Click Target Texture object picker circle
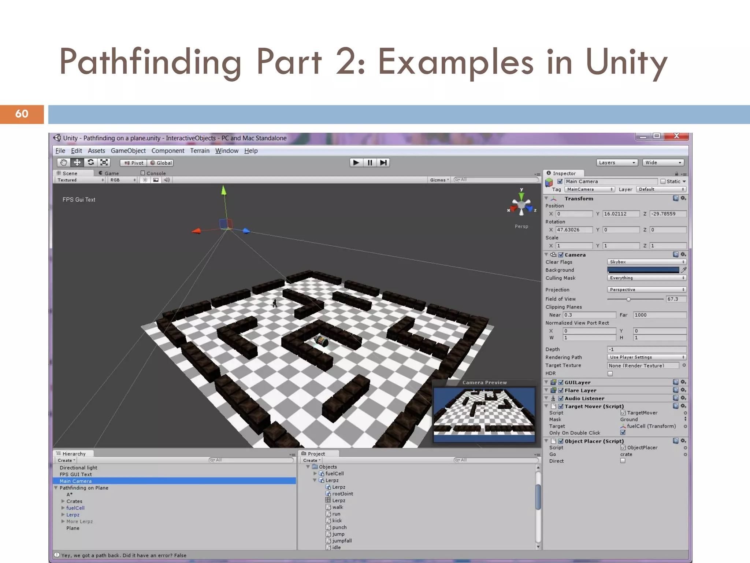The height and width of the screenshot is (563, 750). [x=684, y=365]
